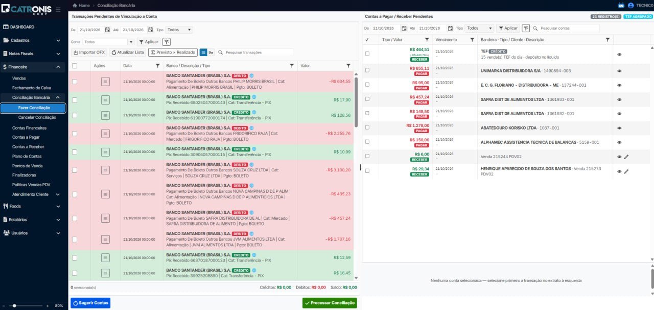Click the Processar Conciliação button
654x310 pixels.
(330, 303)
